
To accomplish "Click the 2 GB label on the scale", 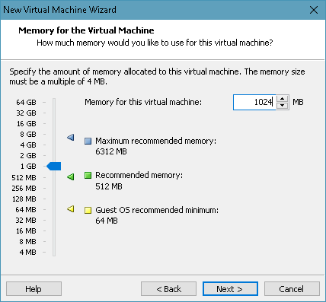I will point(28,156).
